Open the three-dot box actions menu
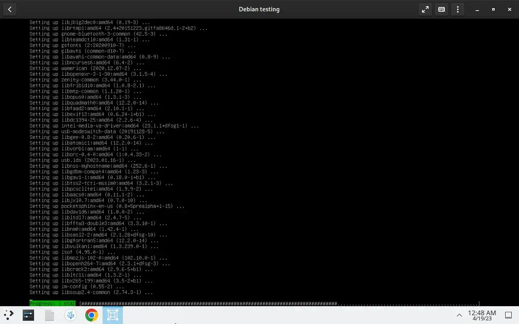This screenshot has width=519, height=324. pos(458,9)
